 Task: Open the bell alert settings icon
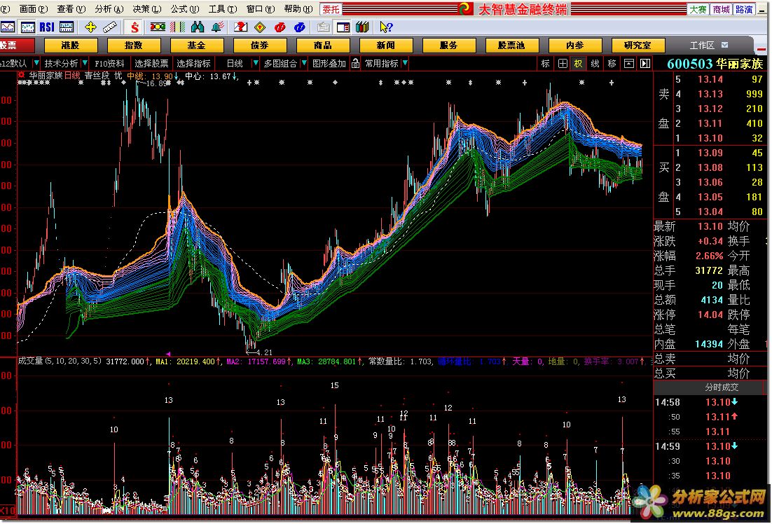[218, 27]
